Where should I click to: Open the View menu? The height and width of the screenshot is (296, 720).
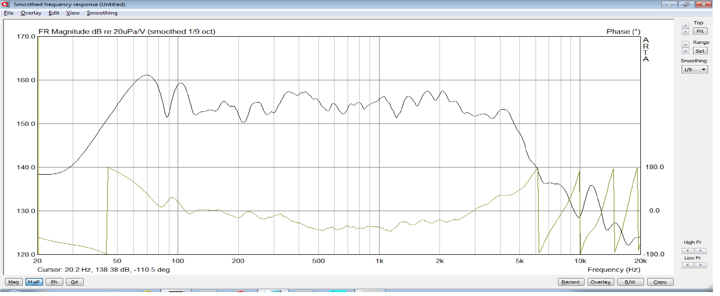(73, 13)
